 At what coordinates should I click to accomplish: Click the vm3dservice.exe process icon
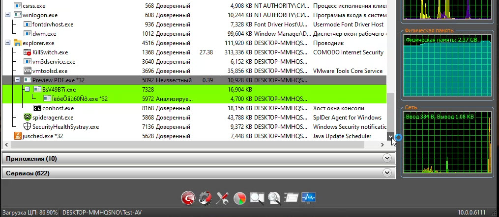click(28, 62)
